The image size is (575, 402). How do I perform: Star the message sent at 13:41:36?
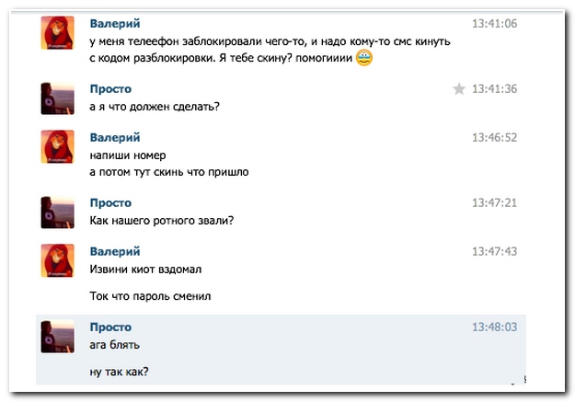[x=459, y=89]
